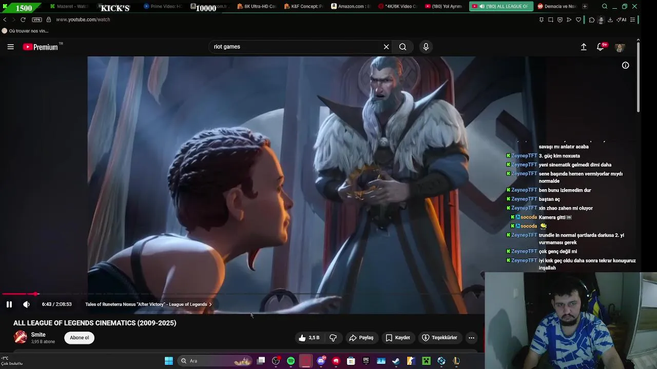Open browser extensions cube icon
The image size is (657, 369).
[x=592, y=19]
